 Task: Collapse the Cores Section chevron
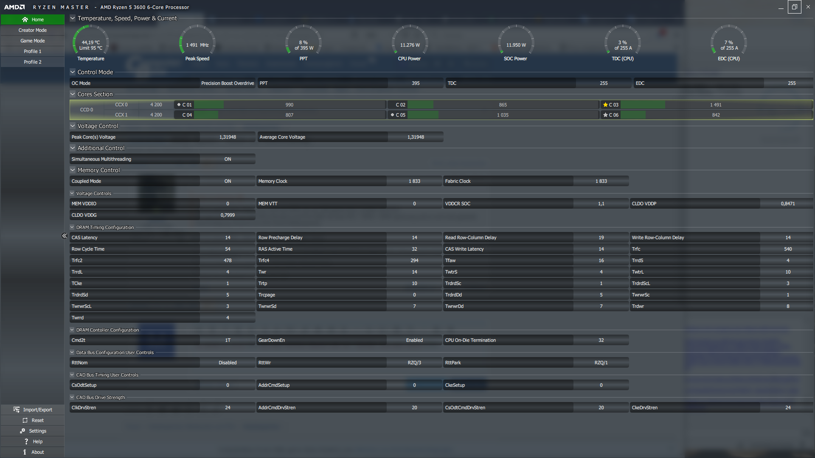(x=73, y=94)
